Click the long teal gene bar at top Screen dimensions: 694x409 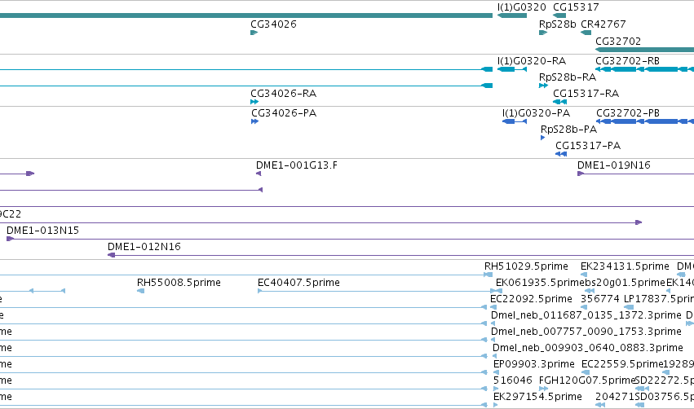point(246,15)
